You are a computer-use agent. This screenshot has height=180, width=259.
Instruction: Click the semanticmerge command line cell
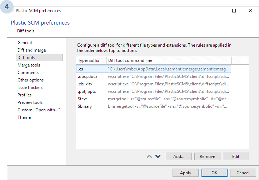[168, 69]
